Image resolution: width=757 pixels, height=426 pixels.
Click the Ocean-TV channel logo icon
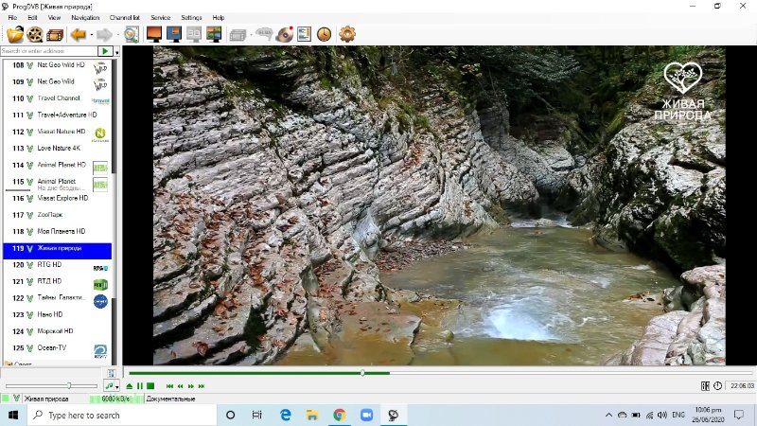[x=100, y=350]
